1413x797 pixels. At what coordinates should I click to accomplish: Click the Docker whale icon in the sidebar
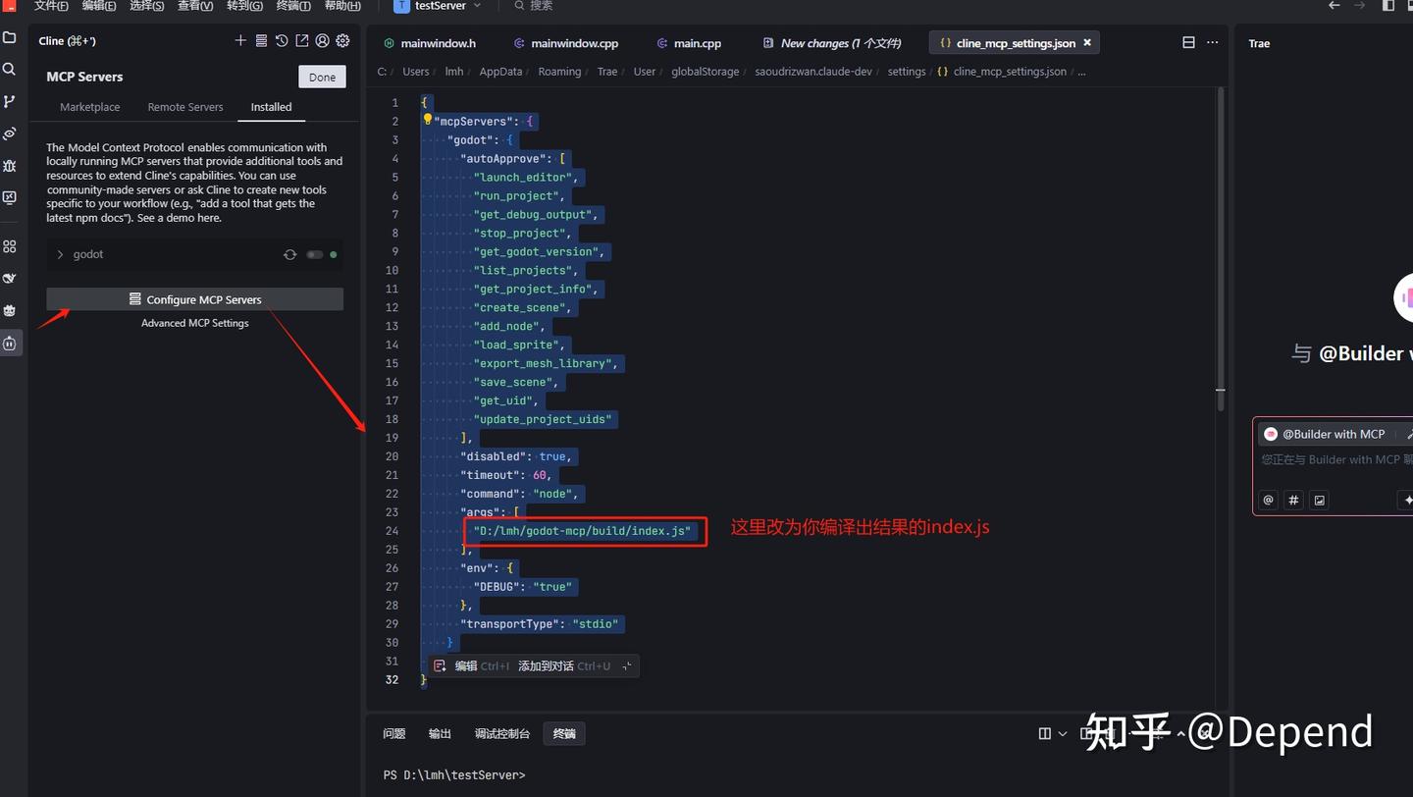click(x=10, y=278)
